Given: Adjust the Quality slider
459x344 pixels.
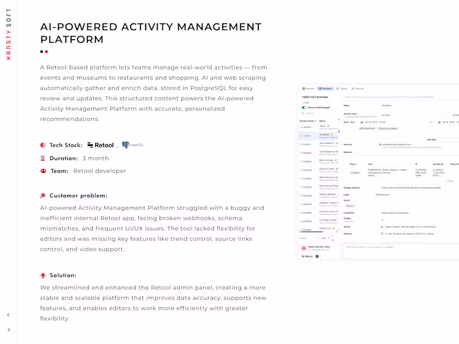Looking at the screenshot, I should [x=350, y=221].
